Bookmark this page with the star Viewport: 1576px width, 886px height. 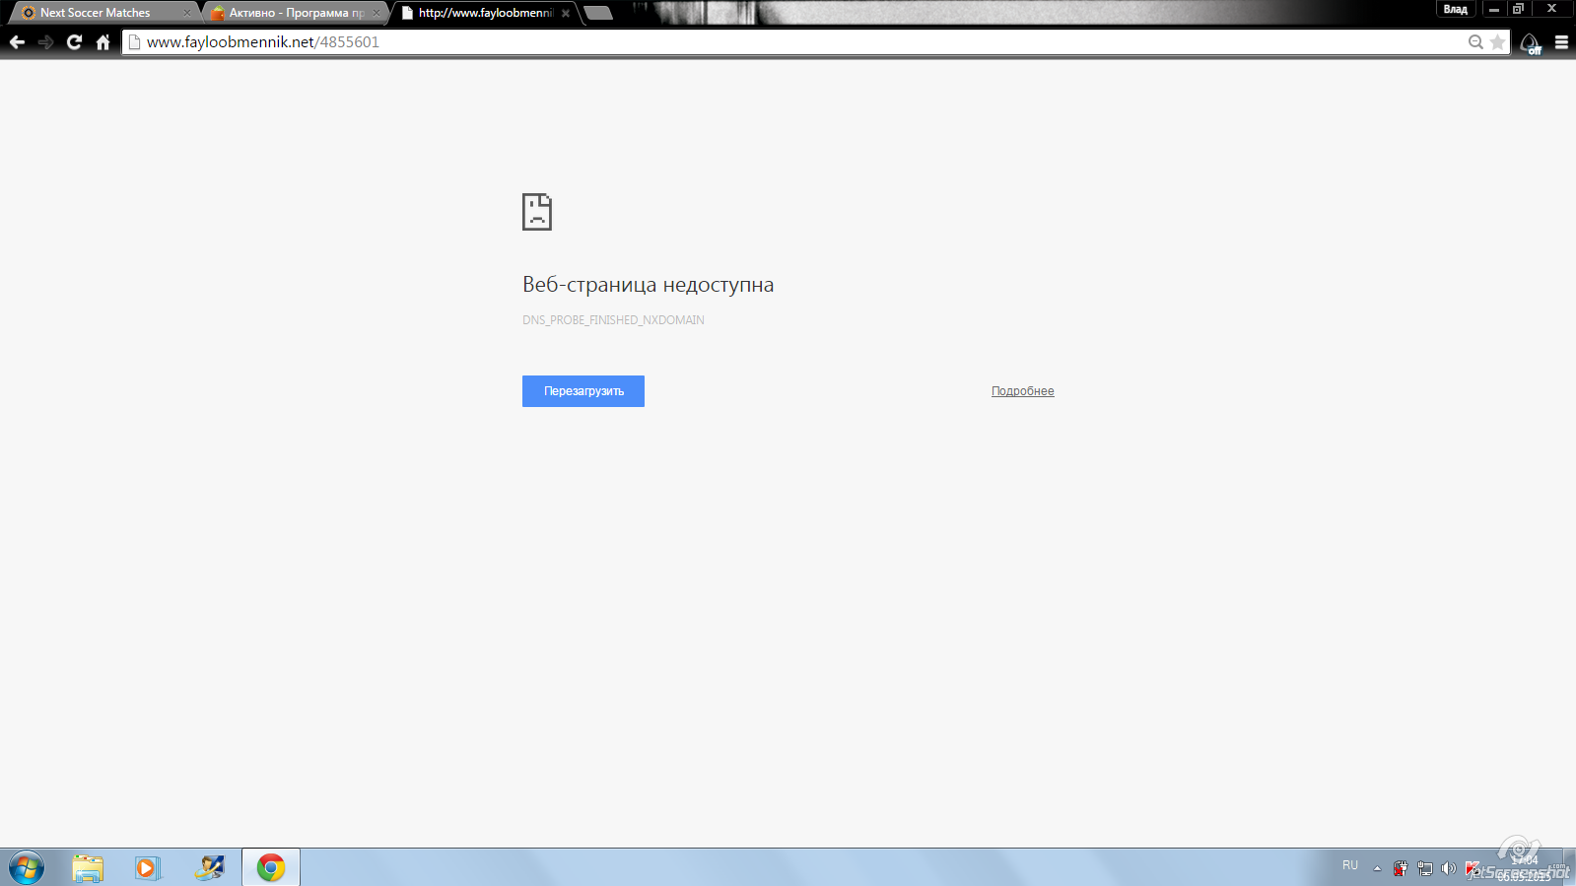[1497, 42]
